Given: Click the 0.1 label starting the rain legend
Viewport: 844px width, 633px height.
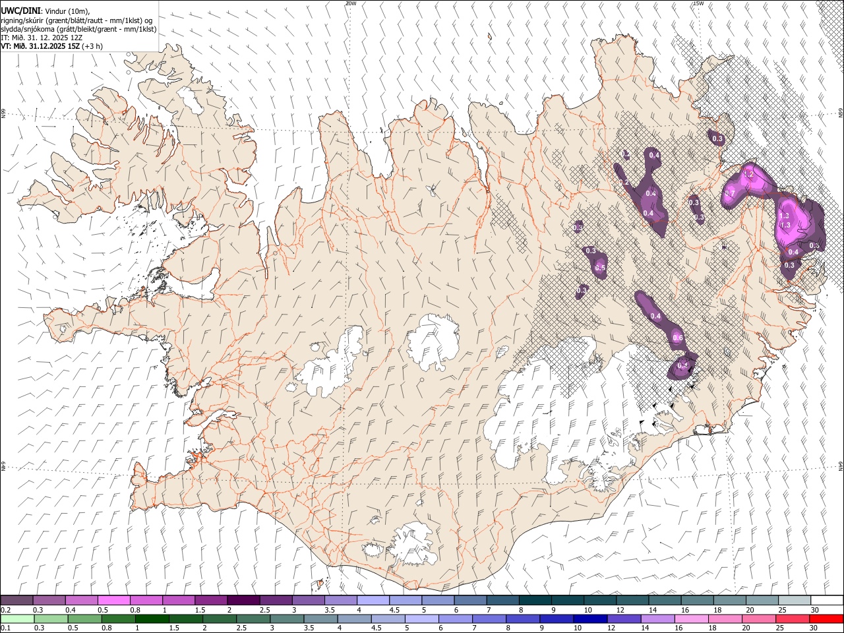Looking at the screenshot, I should coord(5,628).
